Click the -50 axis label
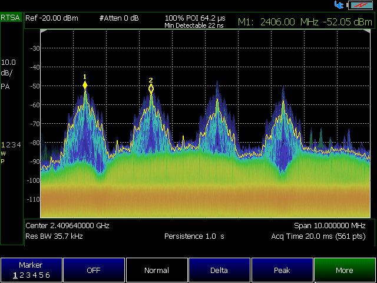Screen dimensions: 377x283 pyautogui.click(x=35, y=86)
